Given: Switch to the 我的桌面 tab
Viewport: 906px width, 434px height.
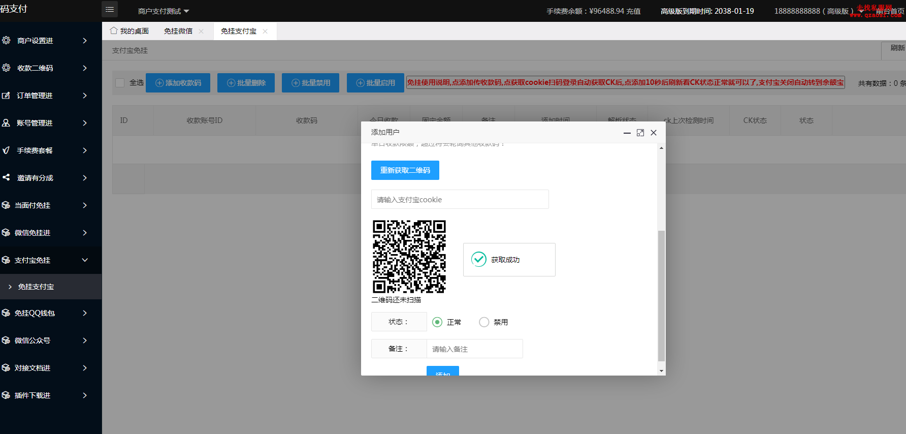Looking at the screenshot, I should [130, 31].
